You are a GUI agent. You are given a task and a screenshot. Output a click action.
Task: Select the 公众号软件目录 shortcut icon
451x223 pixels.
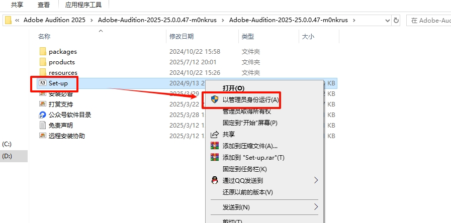point(43,115)
